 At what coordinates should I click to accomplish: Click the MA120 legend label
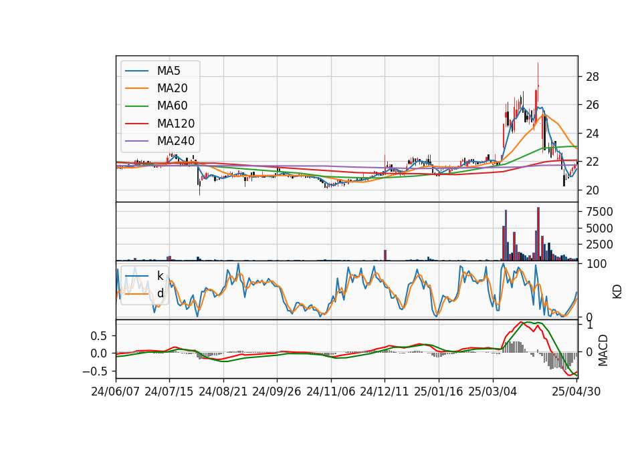(x=176, y=124)
